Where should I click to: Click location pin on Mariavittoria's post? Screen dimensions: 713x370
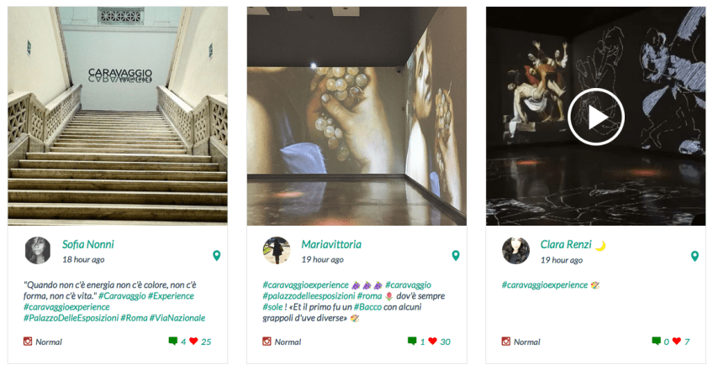coord(456,256)
